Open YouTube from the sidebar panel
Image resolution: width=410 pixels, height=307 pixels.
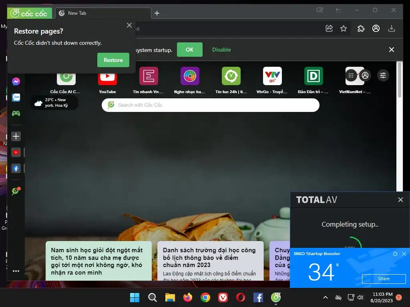(x=16, y=152)
